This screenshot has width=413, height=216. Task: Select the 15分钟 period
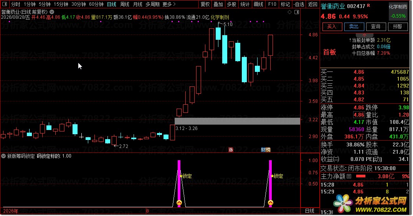tap(61, 4)
